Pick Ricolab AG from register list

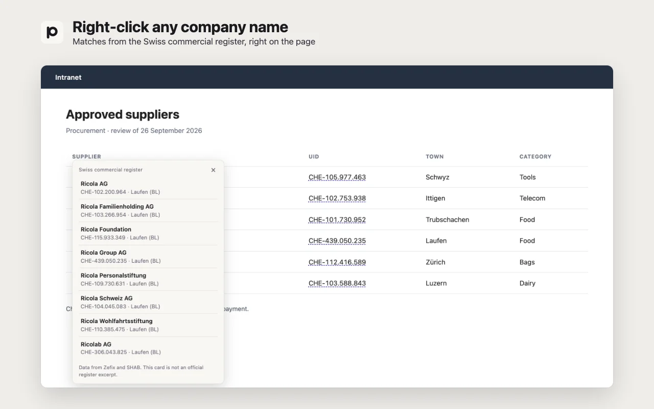pyautogui.click(x=148, y=348)
